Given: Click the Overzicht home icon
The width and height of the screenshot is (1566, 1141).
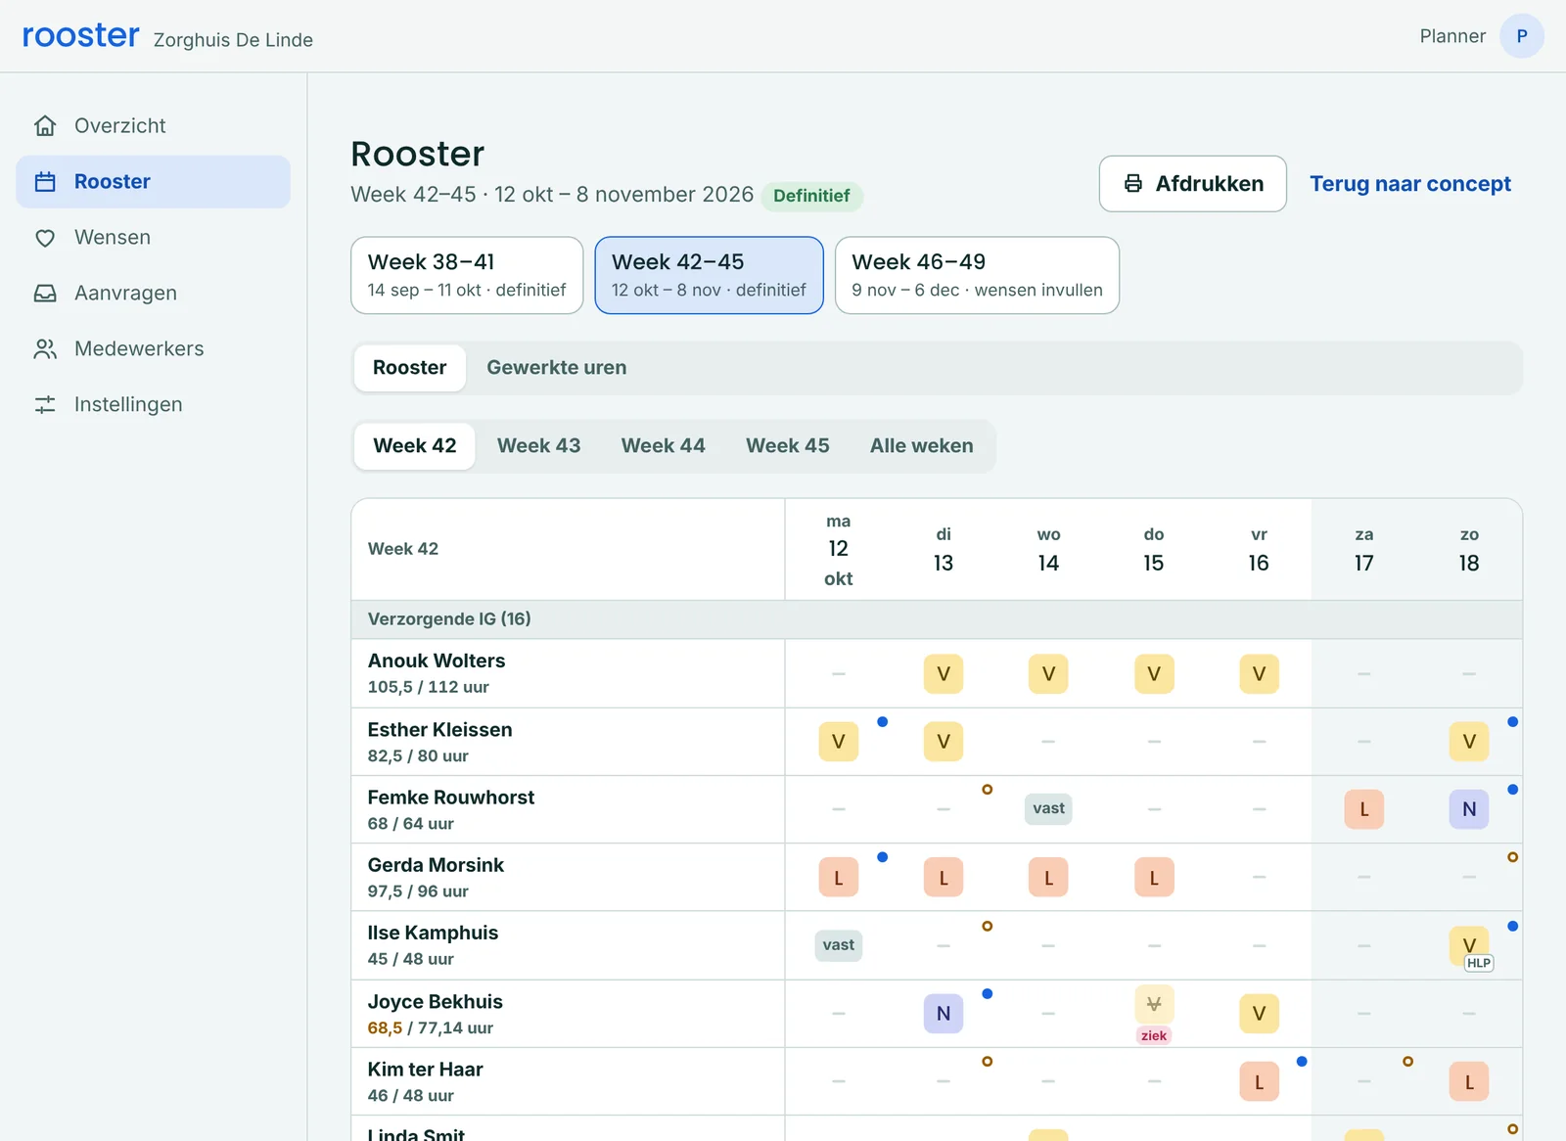Looking at the screenshot, I should pyautogui.click(x=45, y=126).
